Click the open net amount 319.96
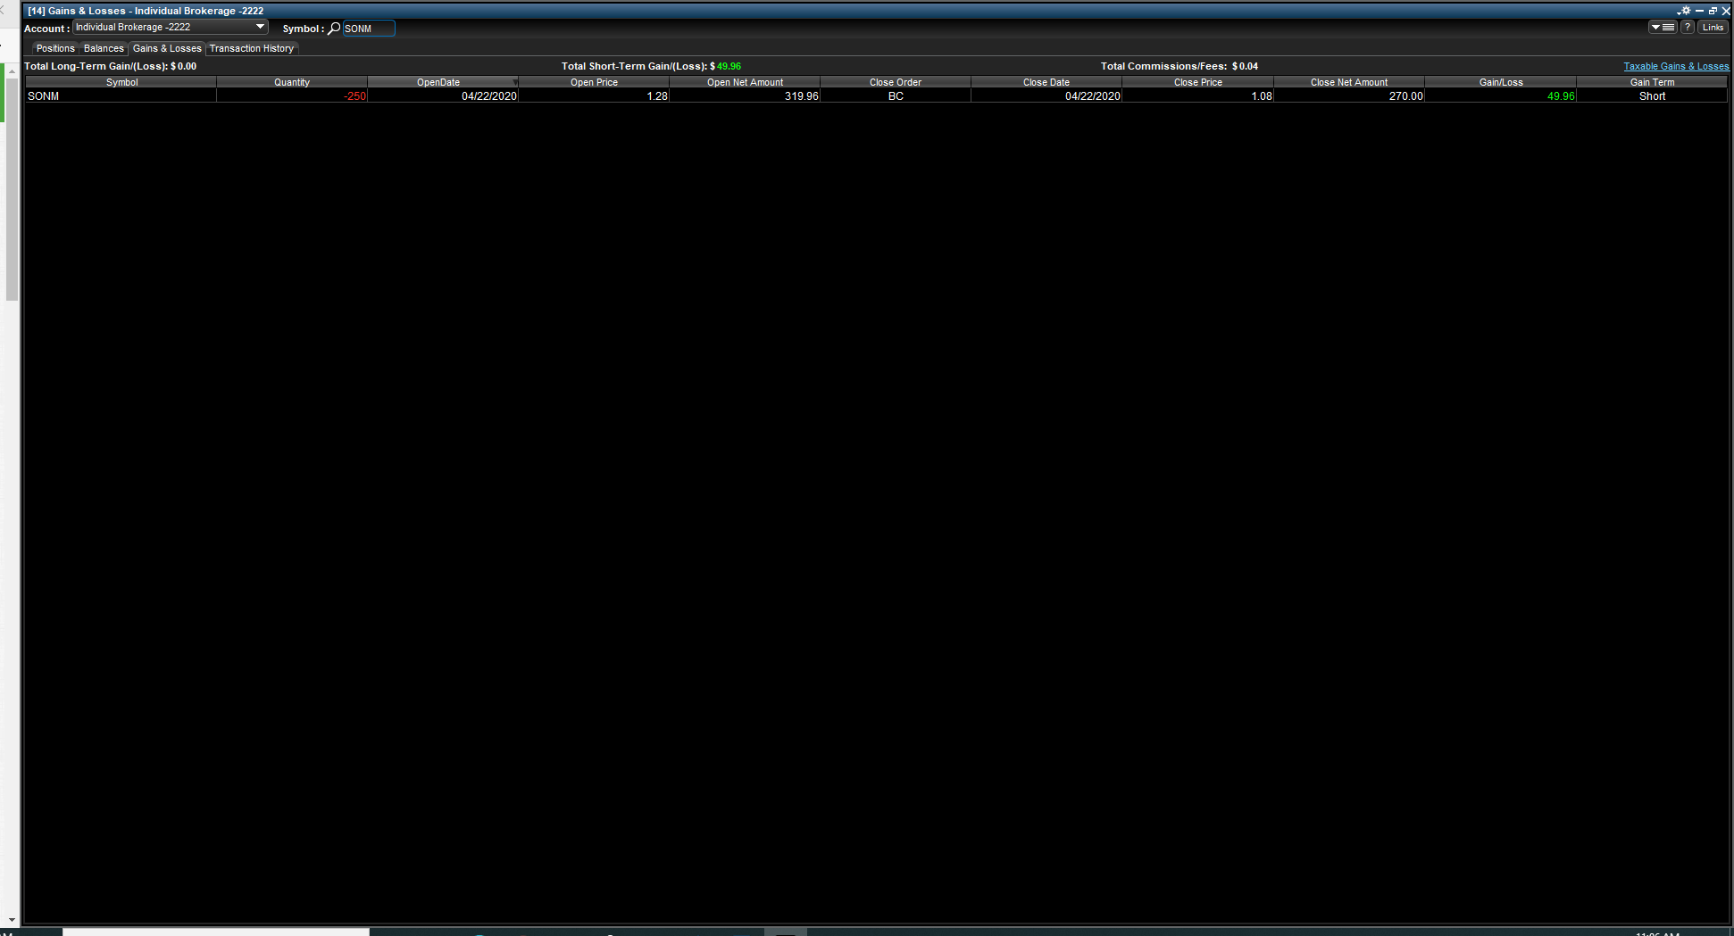 (x=745, y=96)
